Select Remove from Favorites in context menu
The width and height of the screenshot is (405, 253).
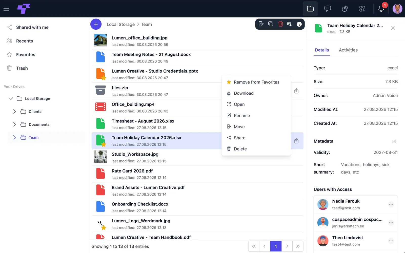coord(256,82)
